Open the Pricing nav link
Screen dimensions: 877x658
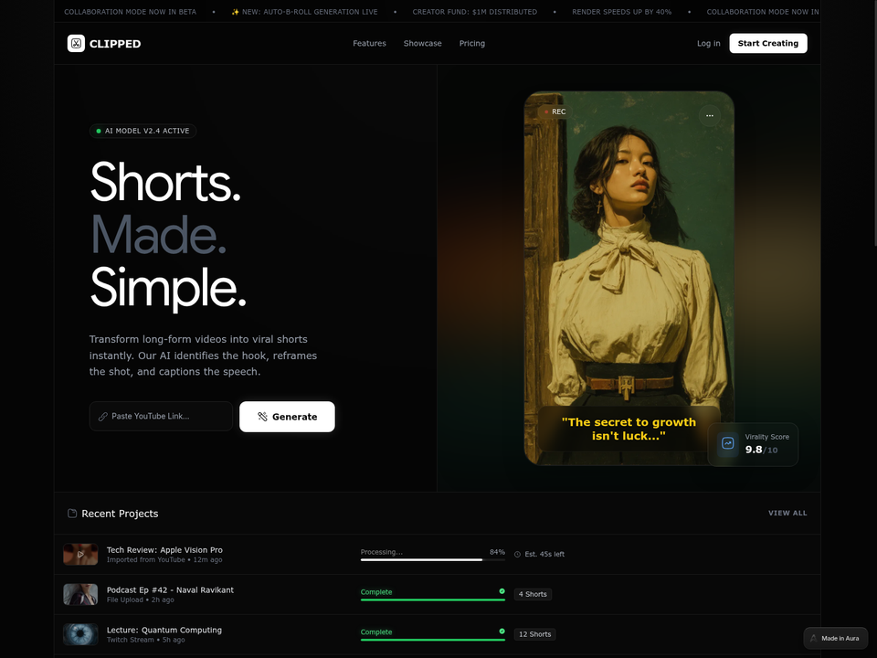pos(472,43)
